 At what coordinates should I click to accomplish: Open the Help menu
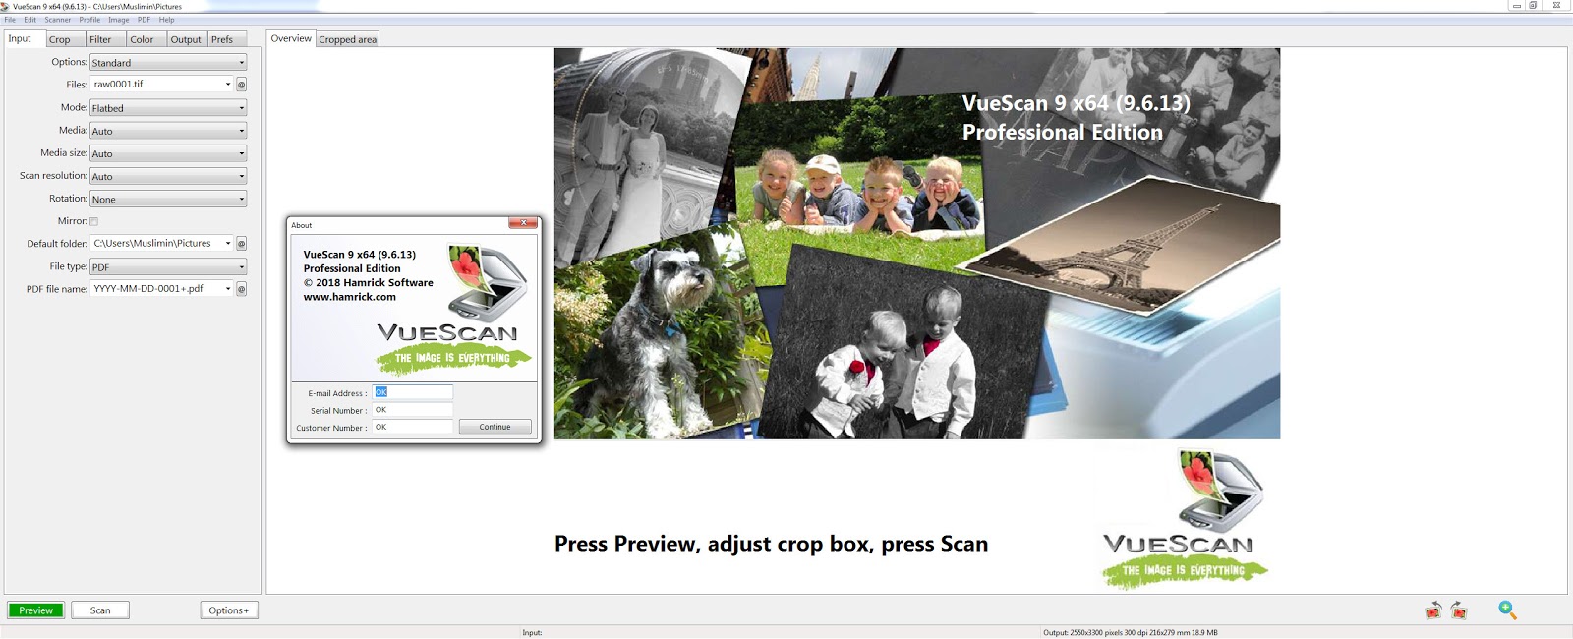pyautogui.click(x=166, y=20)
